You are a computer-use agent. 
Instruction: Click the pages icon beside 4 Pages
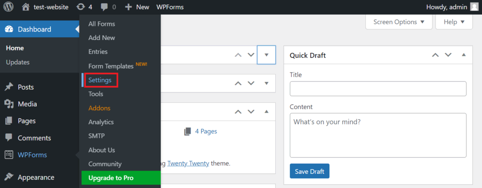[187, 131]
